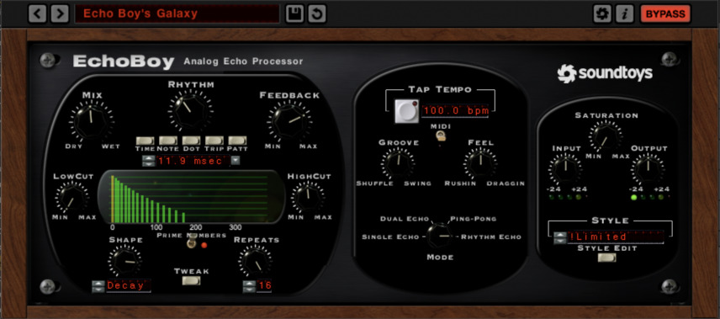Screen dimensions: 720x319
Task: Open the delay time dropdown arrow
Action: (236, 161)
